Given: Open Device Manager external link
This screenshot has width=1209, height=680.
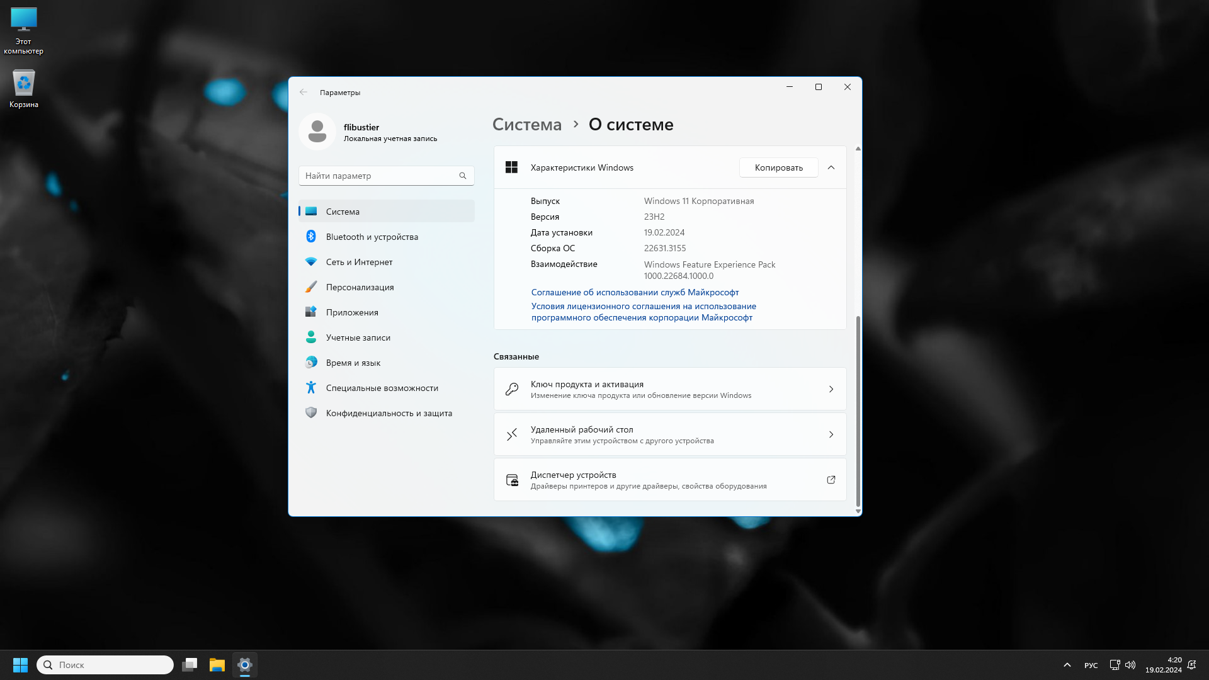Looking at the screenshot, I should click(x=831, y=480).
